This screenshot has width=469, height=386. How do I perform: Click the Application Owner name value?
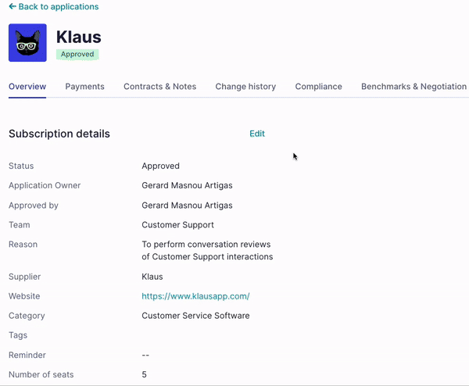[187, 185]
